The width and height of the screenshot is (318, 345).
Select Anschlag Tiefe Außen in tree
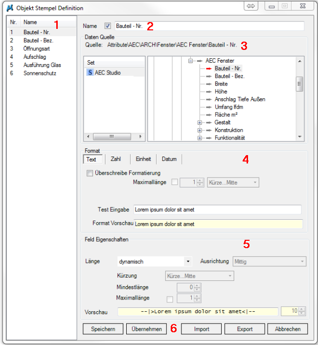(240, 99)
